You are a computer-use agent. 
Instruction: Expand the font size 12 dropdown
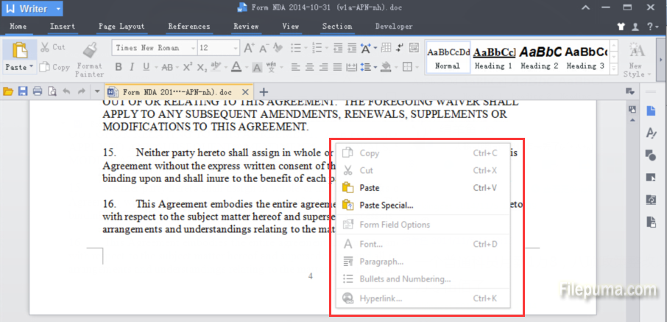pyautogui.click(x=234, y=48)
